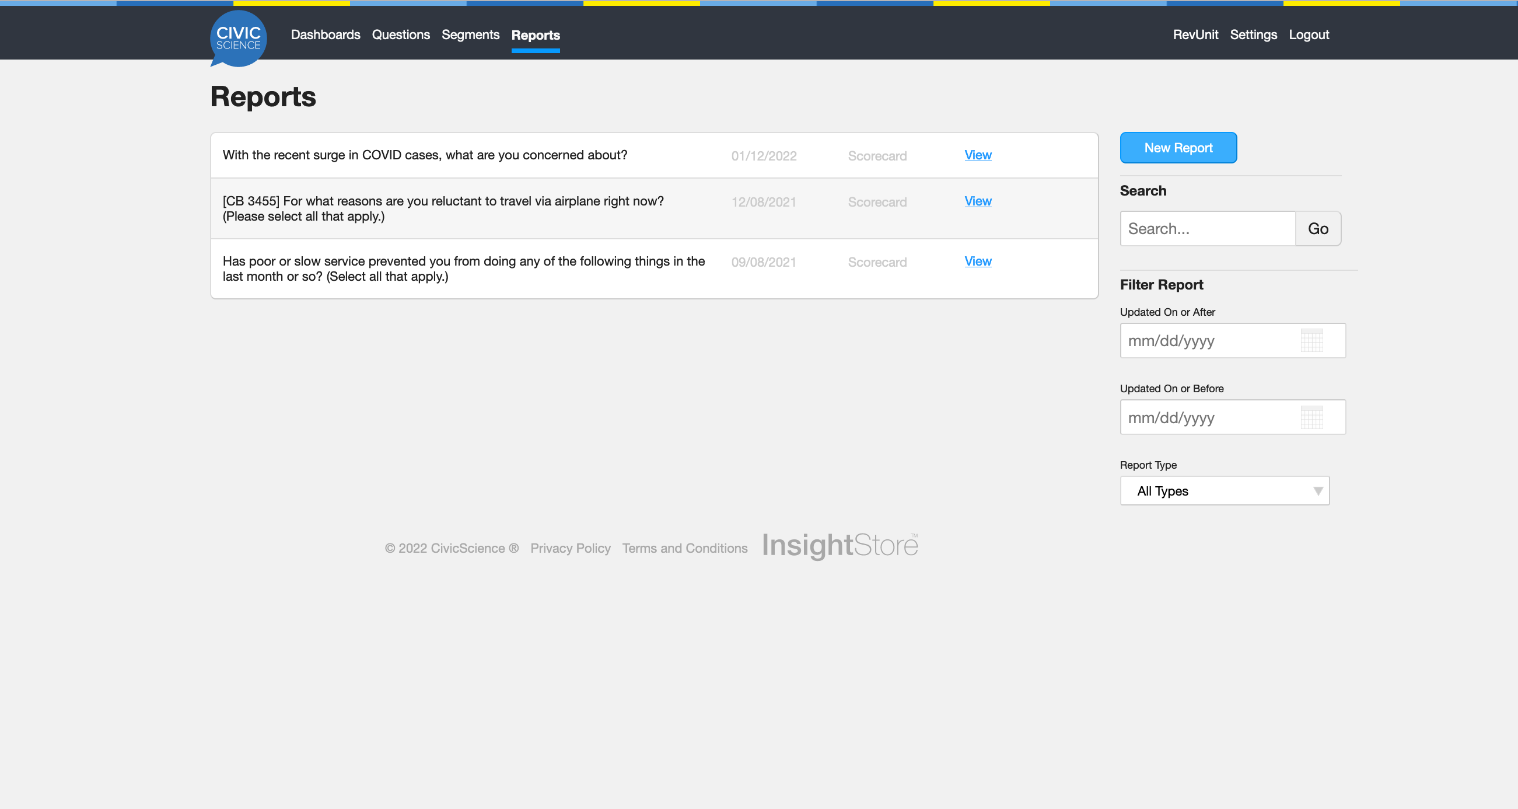Open calendar picker for Updated On or Before
This screenshot has height=809, width=1518.
pos(1311,417)
